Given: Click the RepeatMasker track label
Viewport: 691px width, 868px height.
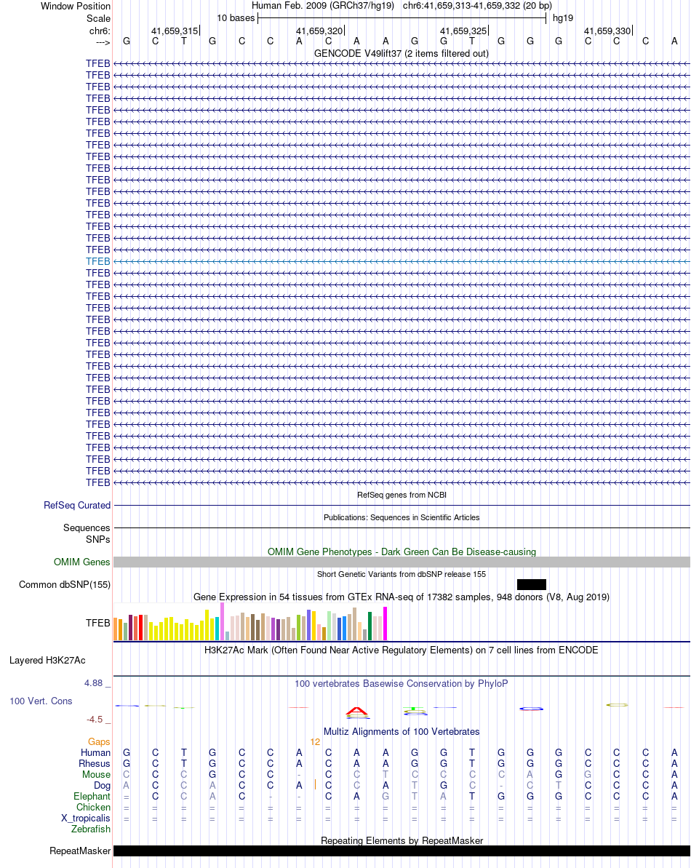Looking at the screenshot, I should (x=80, y=851).
